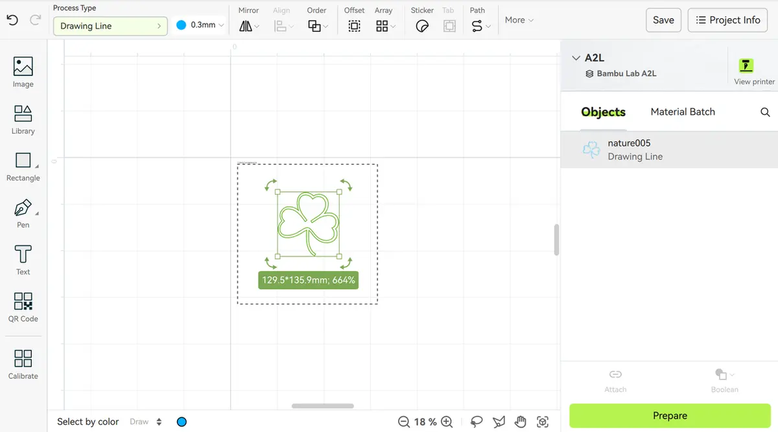Click the Array grid icon

pos(382,27)
